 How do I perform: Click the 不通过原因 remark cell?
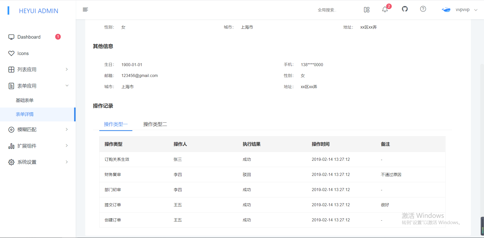tap(391, 175)
